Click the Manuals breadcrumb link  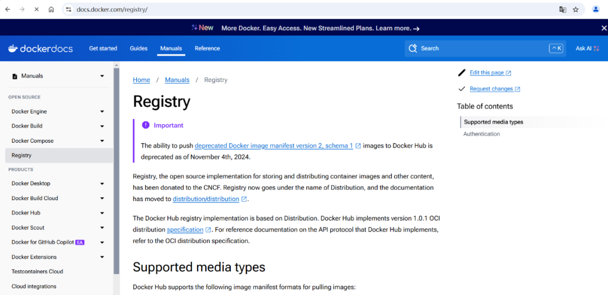(177, 80)
